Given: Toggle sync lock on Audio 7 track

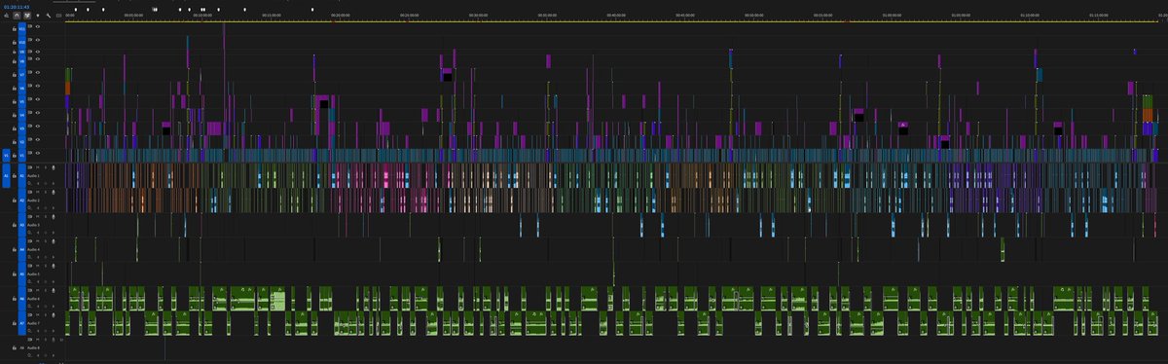Looking at the screenshot, I should 29,314.
